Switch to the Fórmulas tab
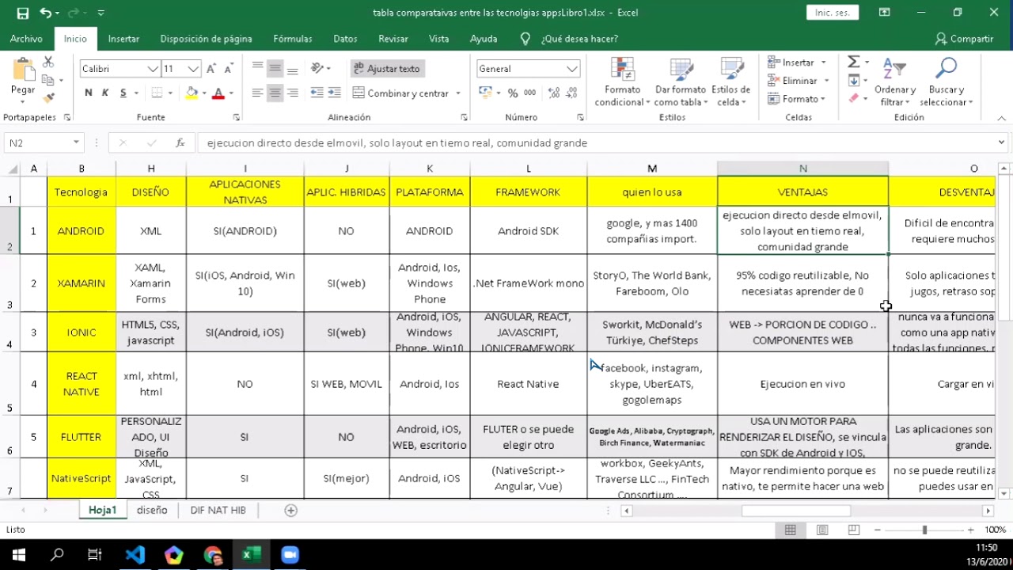The height and width of the screenshot is (570, 1013). click(x=293, y=39)
